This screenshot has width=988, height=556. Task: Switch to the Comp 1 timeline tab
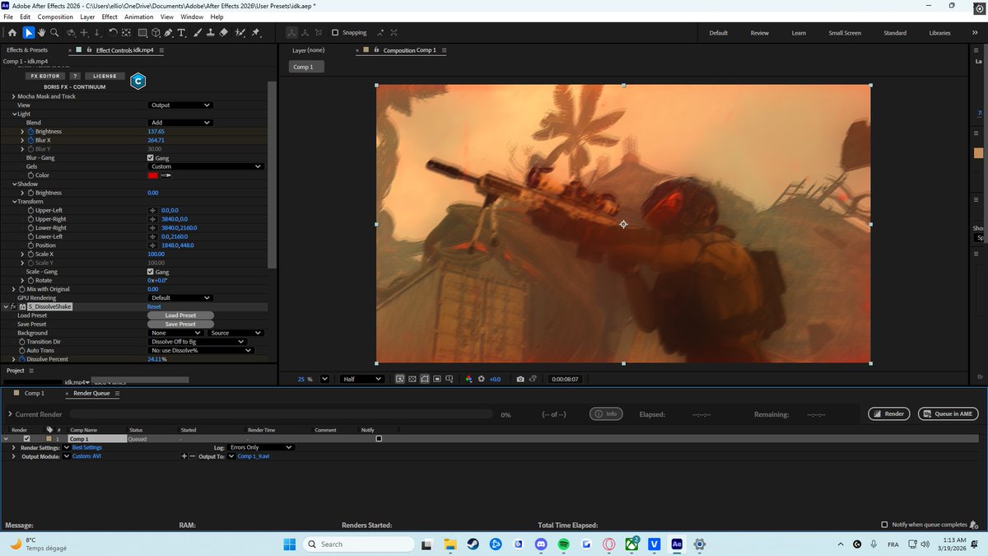click(34, 394)
